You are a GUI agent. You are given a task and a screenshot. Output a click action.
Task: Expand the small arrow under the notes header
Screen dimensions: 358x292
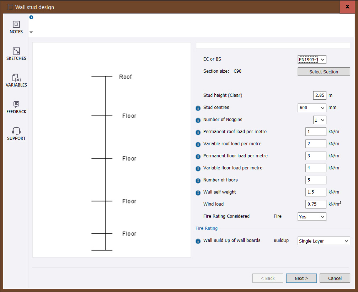[x=31, y=32]
